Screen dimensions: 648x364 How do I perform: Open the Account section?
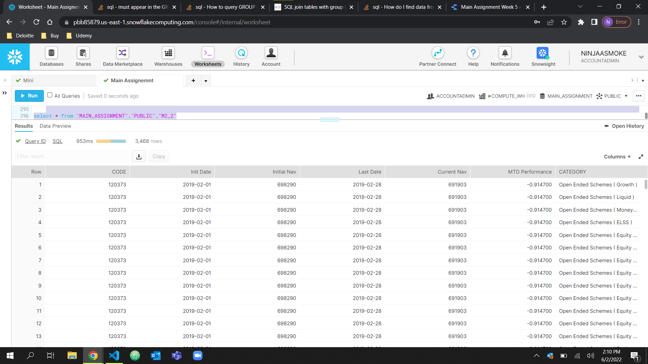coord(271,57)
